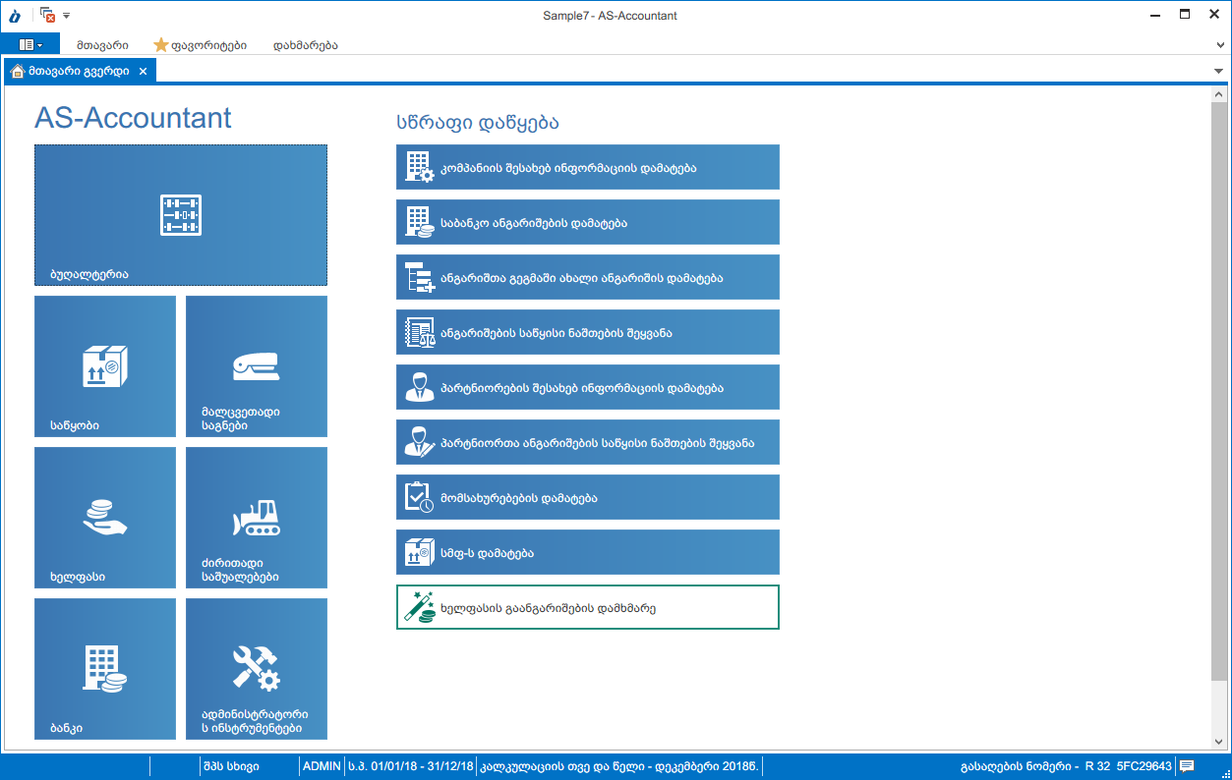
Task: Click the close-windows quick access icon
Action: click(47, 15)
